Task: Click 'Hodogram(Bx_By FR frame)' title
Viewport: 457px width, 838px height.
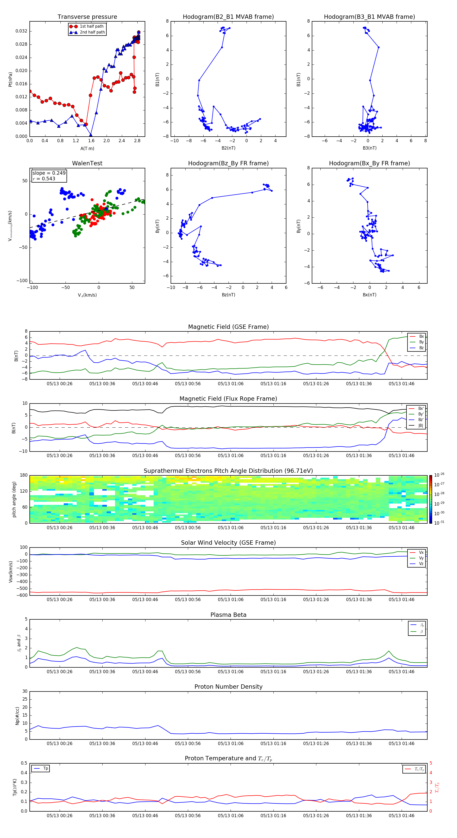Action: point(369,163)
